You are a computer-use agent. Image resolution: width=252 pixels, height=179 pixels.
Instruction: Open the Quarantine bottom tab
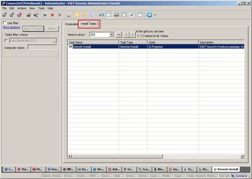174,169
